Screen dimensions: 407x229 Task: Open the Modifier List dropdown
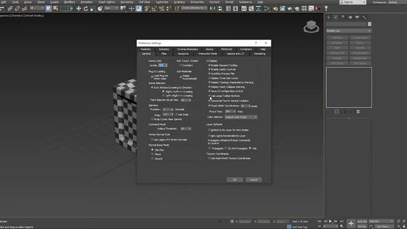(348, 31)
